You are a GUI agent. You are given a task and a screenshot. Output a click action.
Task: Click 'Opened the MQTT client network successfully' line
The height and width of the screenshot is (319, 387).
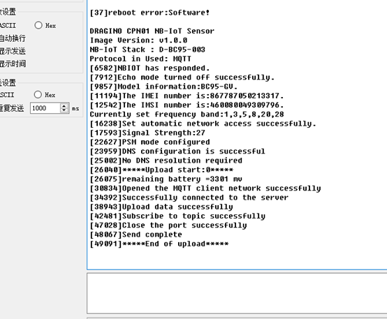(205, 188)
